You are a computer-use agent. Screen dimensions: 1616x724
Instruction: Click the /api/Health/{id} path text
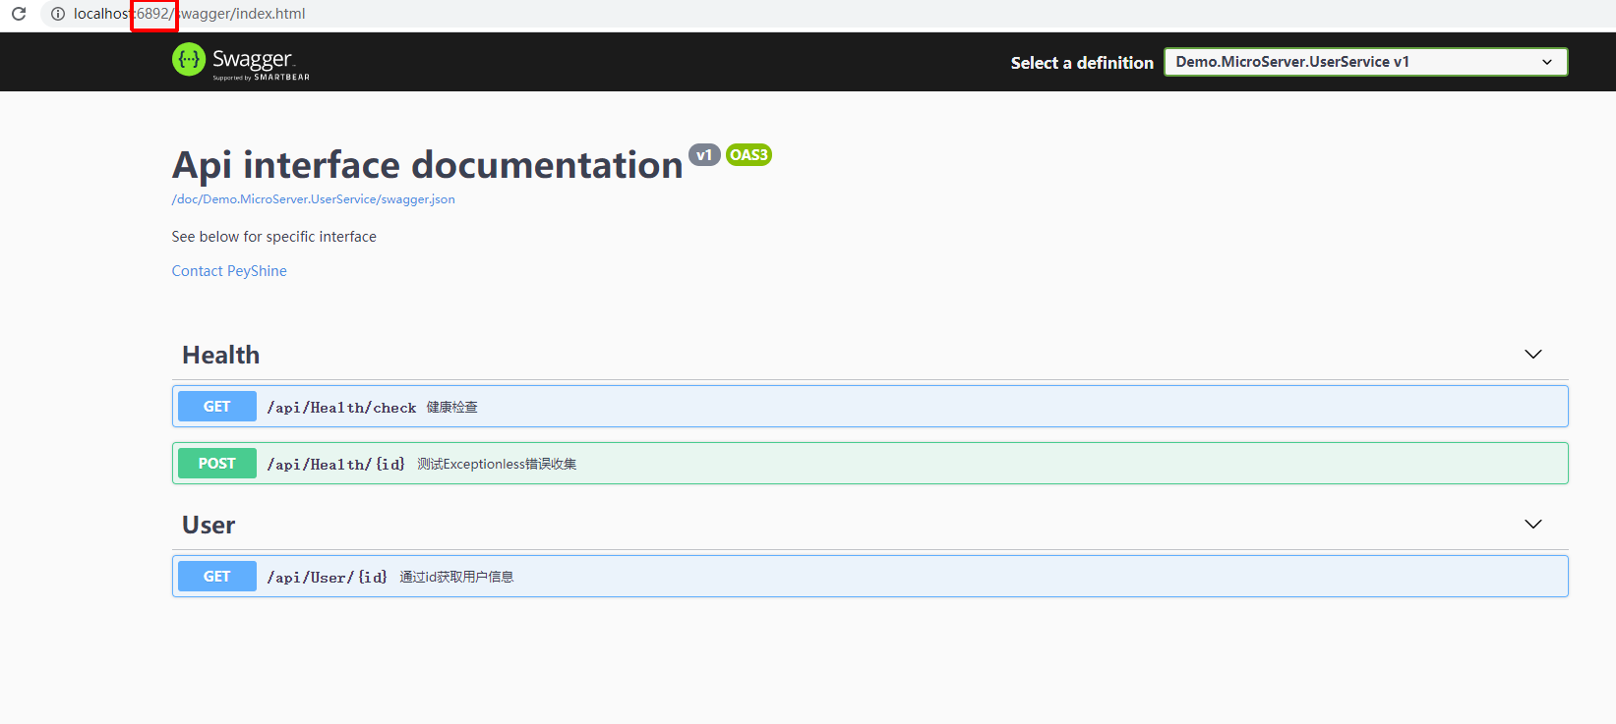(x=336, y=465)
